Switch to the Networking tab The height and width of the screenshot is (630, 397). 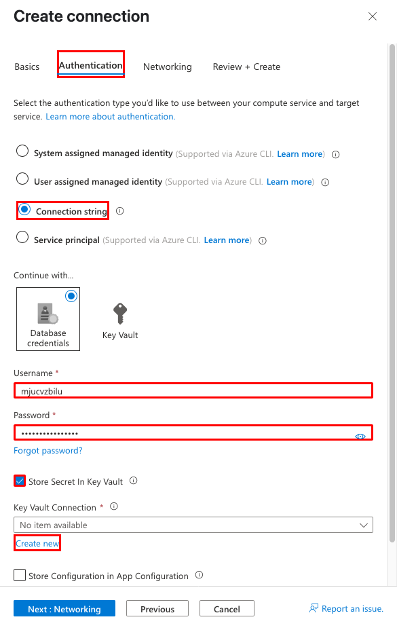click(167, 67)
